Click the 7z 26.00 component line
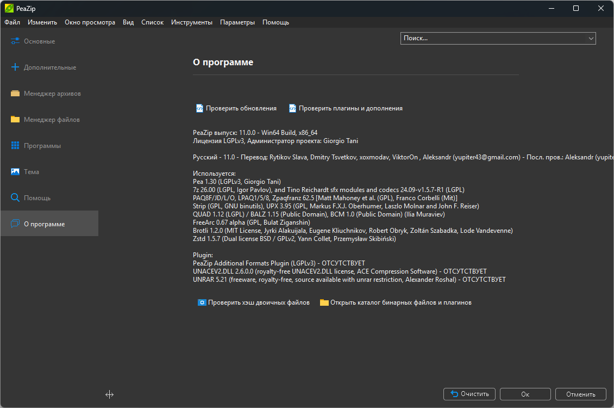This screenshot has width=614, height=408. [x=329, y=190]
